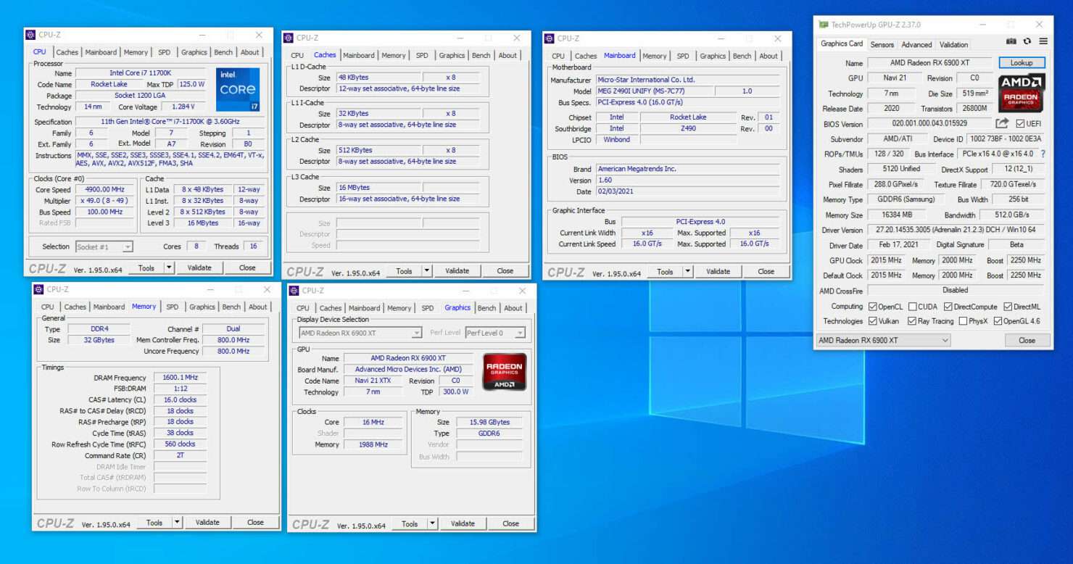Toggle the UEFI checkbox
Viewport: 1073px width, 564px height.
[1020, 124]
